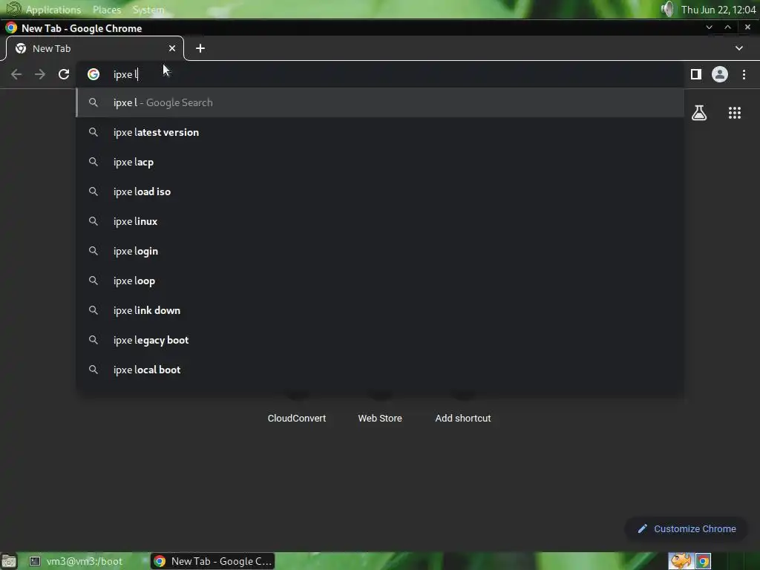Expand the tab search chevron
The width and height of the screenshot is (760, 570).
click(739, 48)
